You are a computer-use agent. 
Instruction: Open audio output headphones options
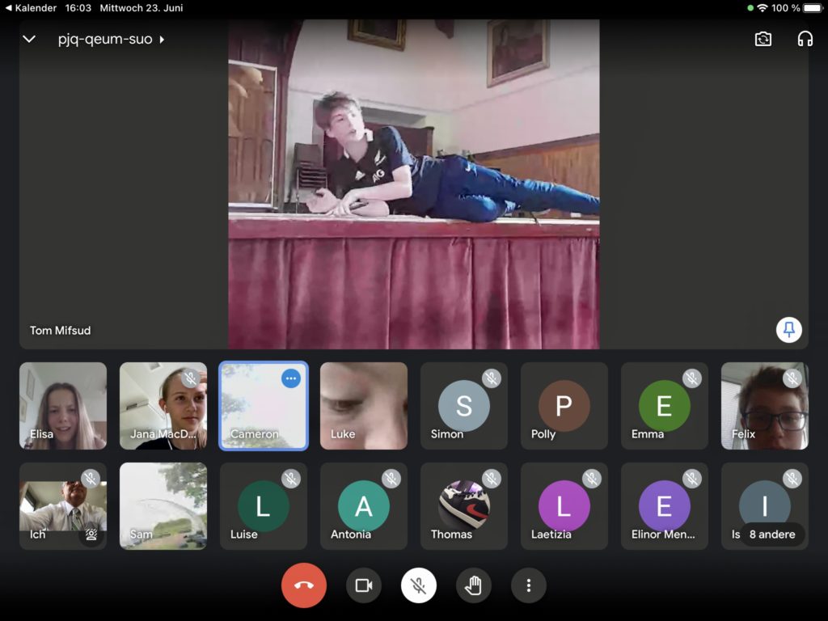[805, 39]
